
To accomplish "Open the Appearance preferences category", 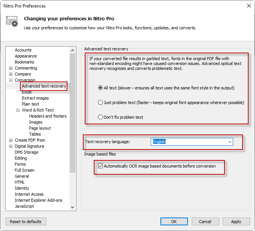I will click(x=26, y=56).
